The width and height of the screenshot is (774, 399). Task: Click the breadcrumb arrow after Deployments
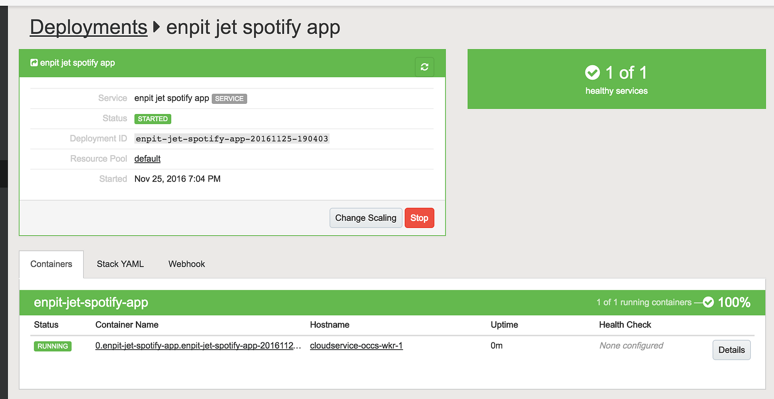coord(156,27)
